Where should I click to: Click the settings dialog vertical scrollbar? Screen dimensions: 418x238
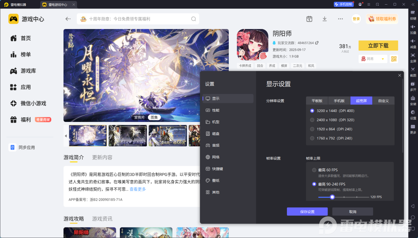403,115
